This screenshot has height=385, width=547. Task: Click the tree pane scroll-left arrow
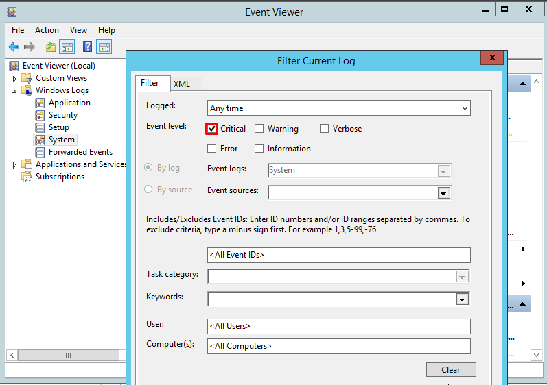click(x=12, y=355)
